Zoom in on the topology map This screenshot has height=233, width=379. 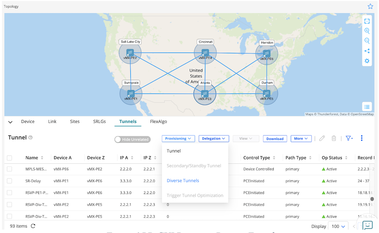coord(367,31)
